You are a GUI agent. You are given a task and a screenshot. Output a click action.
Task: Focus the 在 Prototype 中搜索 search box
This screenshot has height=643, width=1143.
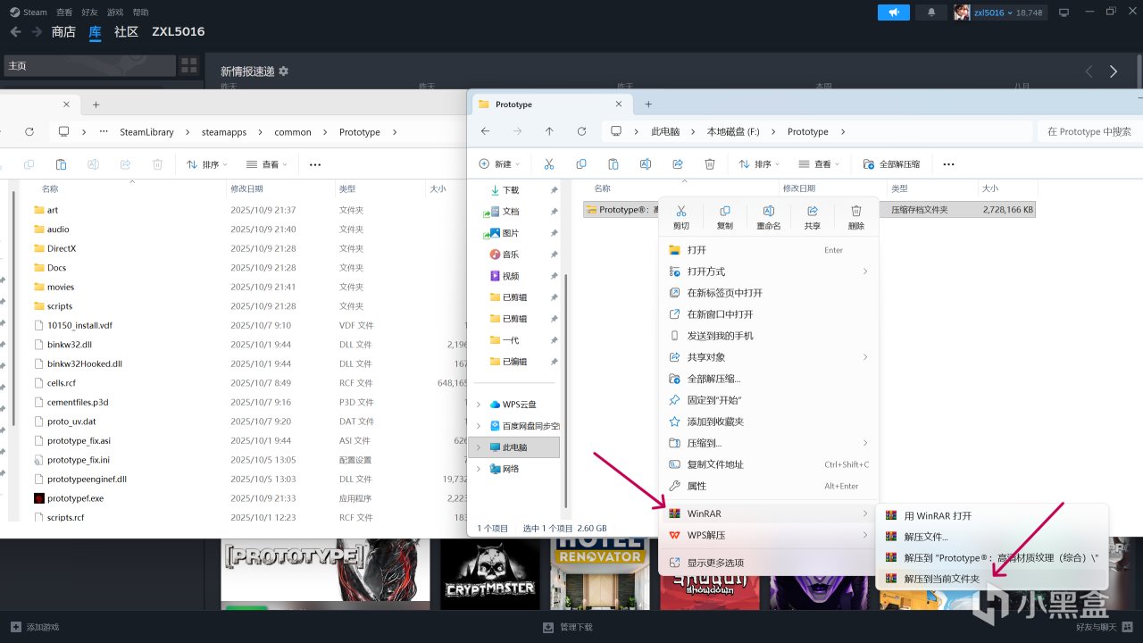1089,131
